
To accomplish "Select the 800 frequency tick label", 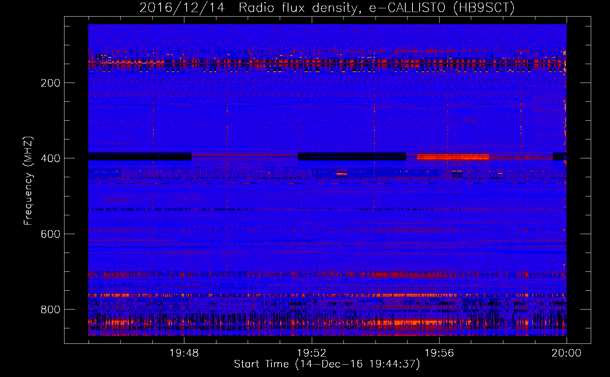I will click(x=51, y=310).
